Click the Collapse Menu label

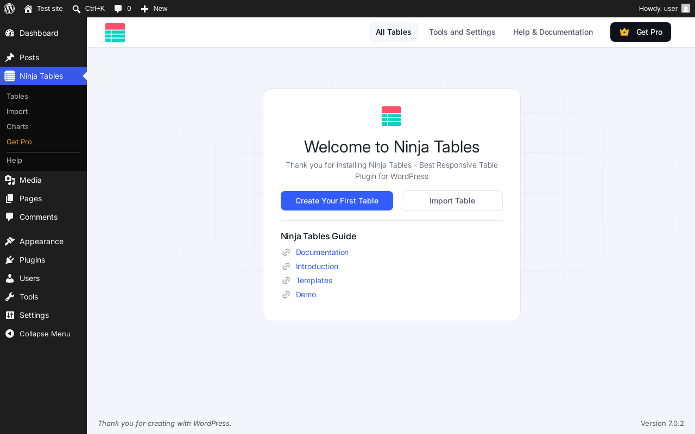[45, 334]
